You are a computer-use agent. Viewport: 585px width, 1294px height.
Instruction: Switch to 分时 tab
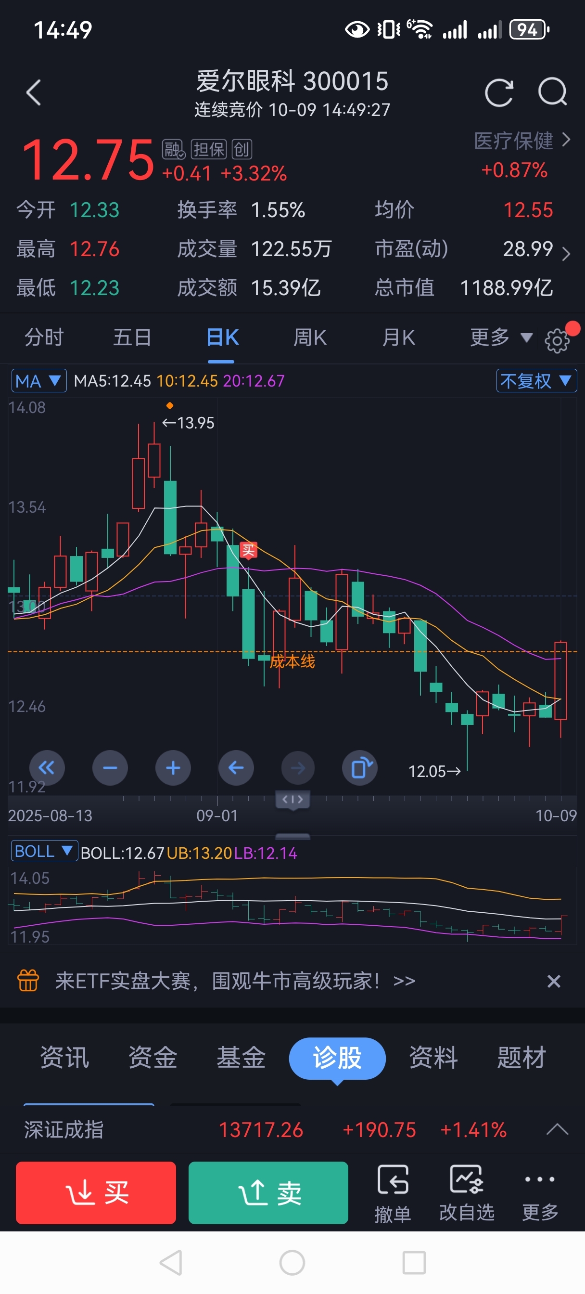[x=44, y=337]
